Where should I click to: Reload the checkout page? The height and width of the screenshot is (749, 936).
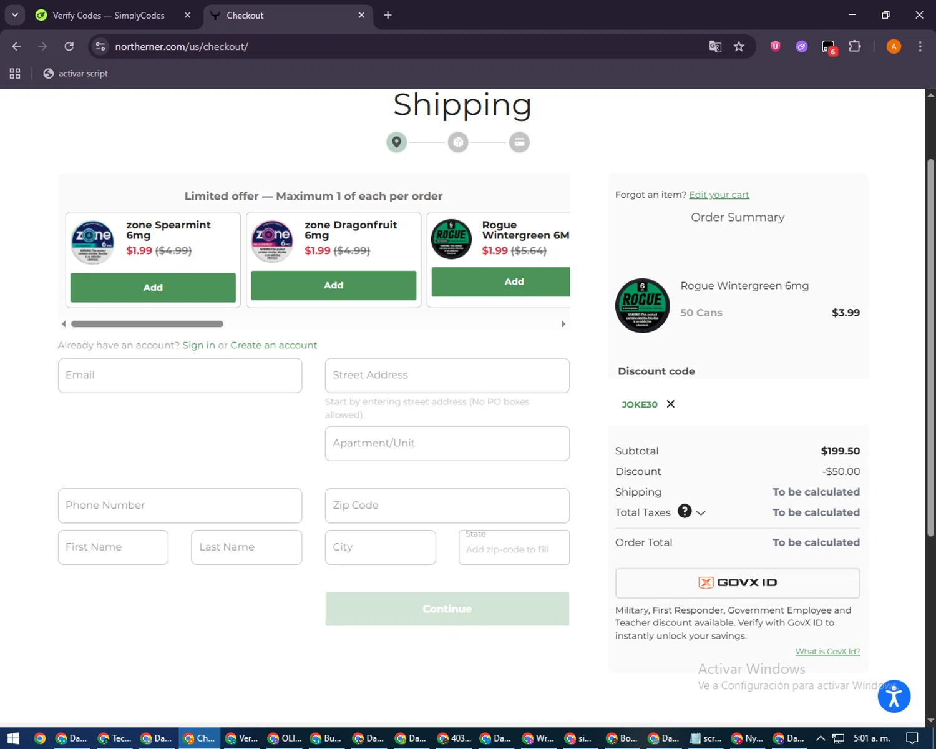69,46
